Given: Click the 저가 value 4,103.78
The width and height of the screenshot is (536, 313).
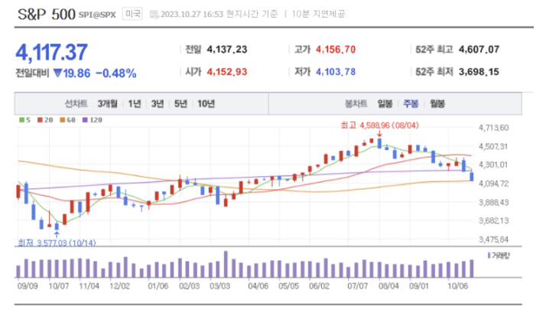Looking at the screenshot, I should (336, 72).
